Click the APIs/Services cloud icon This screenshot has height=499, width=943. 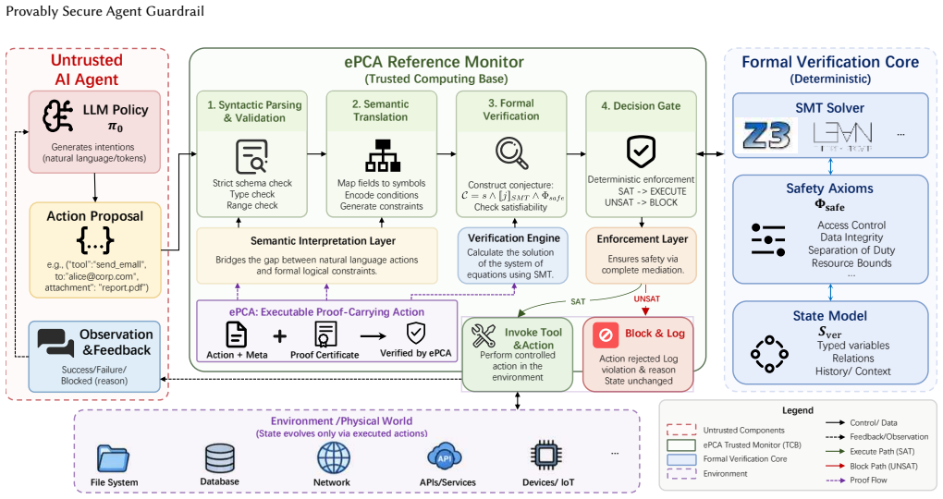[445, 457]
